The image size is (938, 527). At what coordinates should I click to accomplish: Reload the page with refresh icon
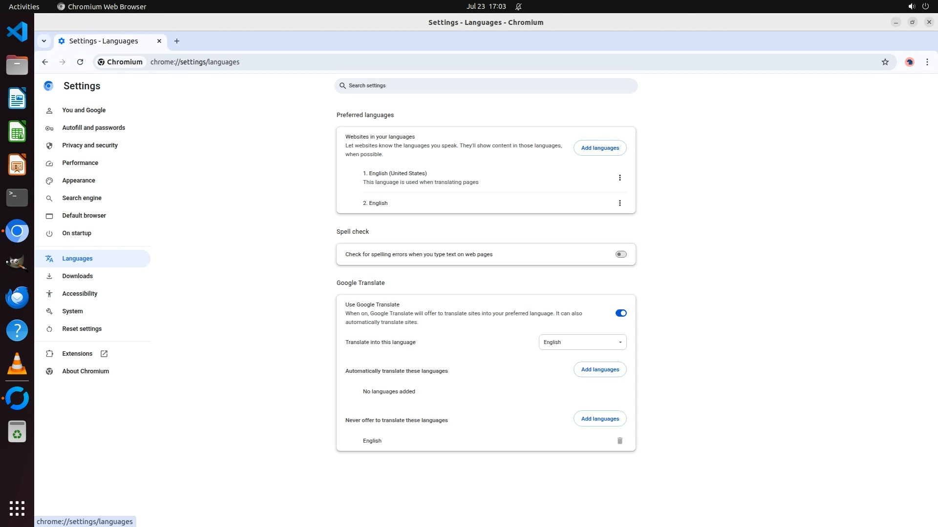point(80,62)
